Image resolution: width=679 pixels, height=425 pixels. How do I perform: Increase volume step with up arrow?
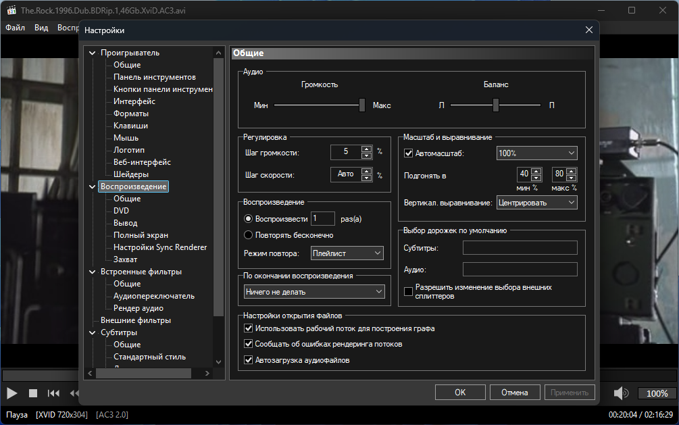[366, 149]
